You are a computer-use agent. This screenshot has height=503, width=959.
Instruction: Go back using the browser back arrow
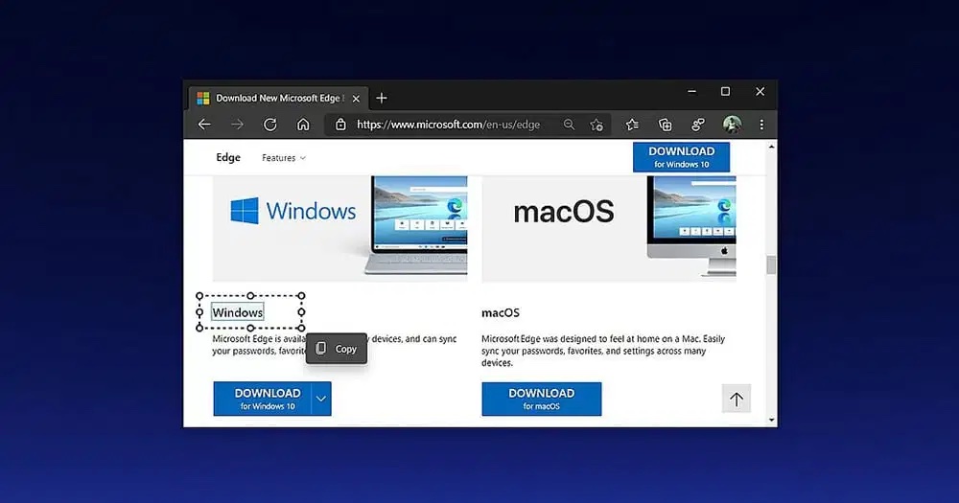tap(204, 125)
